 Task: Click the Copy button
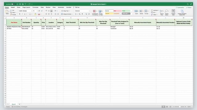[13, 13]
